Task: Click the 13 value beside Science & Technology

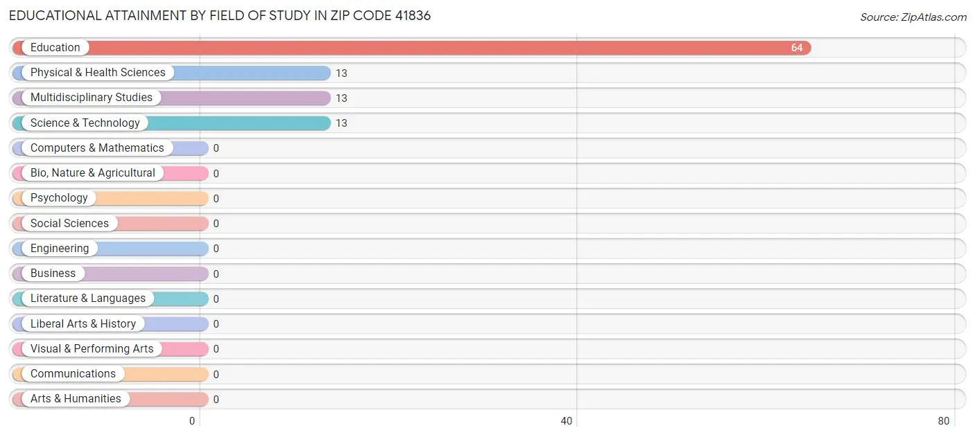Action: pos(341,123)
